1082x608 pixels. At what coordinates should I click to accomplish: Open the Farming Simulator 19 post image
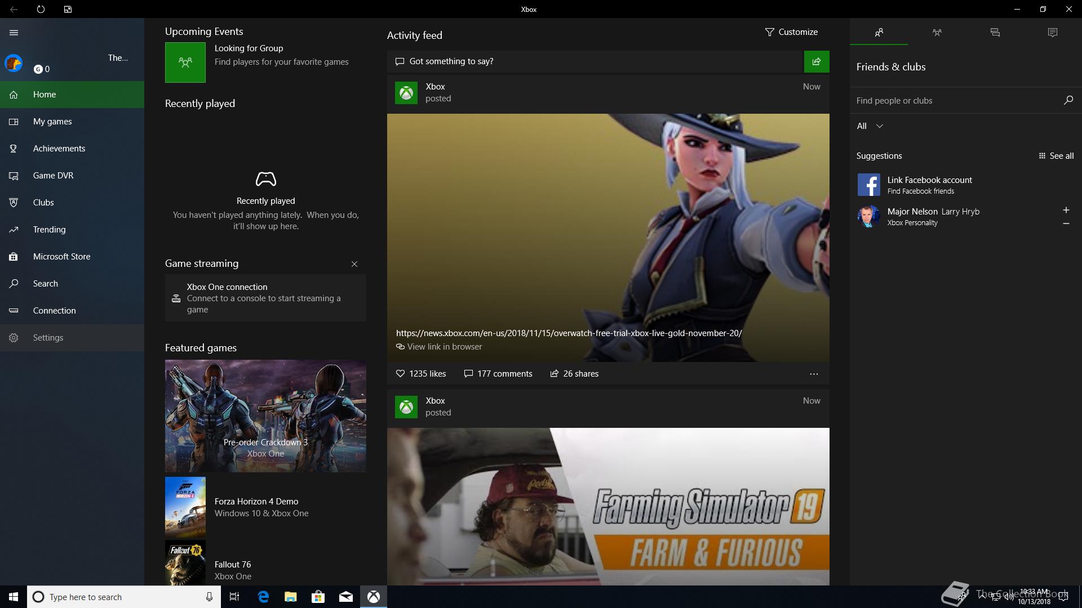tap(608, 507)
